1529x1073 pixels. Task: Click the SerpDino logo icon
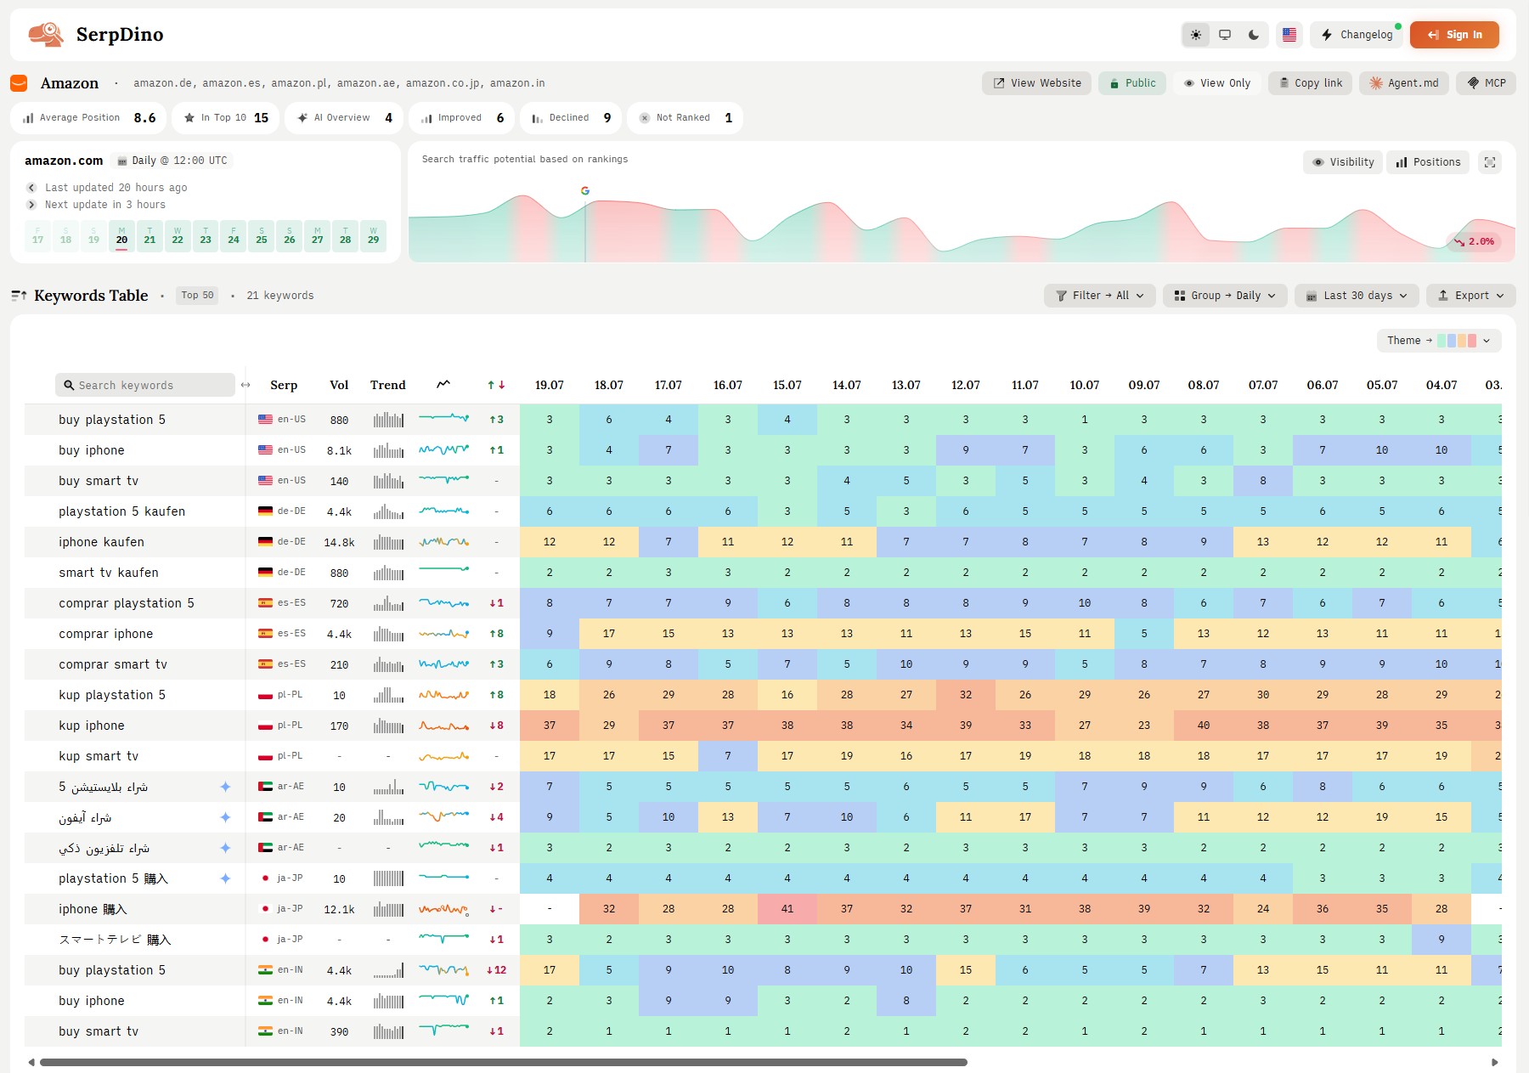click(x=46, y=34)
